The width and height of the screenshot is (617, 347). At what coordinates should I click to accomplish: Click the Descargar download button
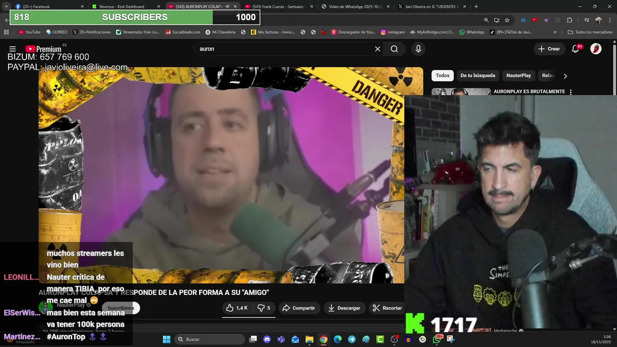pyautogui.click(x=344, y=308)
